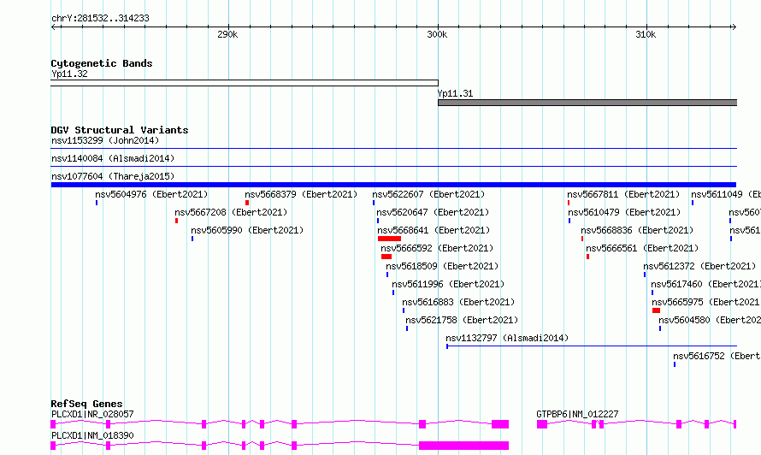Select the nsv5622607 (Ebert2021) variant
The width and height of the screenshot is (761, 455).
(x=428, y=194)
